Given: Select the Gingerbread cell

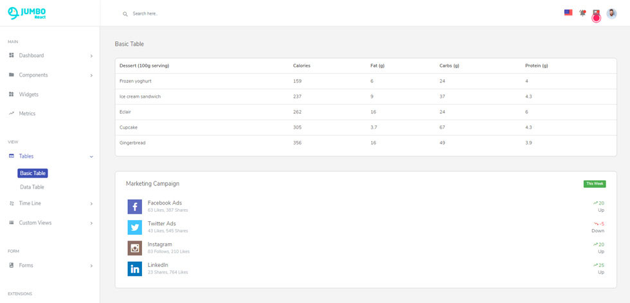Looking at the screenshot, I should [132, 143].
